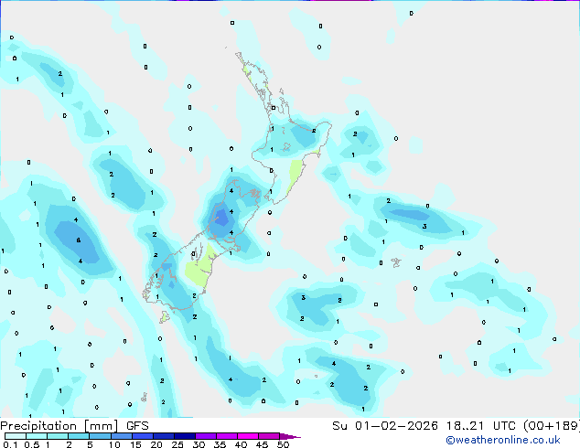Click the '25' legend label
Viewport: 580px width, 448px height.
[177, 444]
